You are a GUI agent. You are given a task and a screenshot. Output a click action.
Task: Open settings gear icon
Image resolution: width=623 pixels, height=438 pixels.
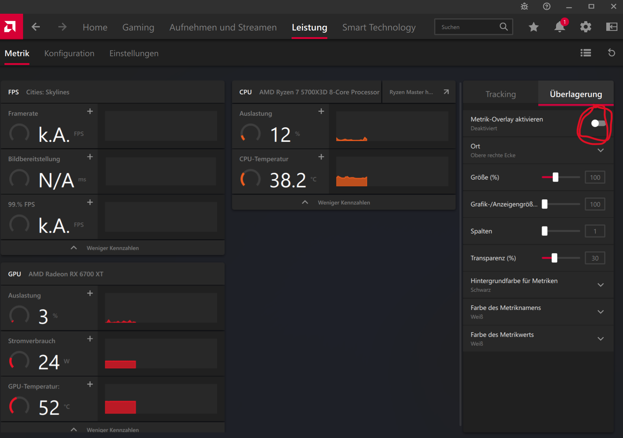(586, 27)
